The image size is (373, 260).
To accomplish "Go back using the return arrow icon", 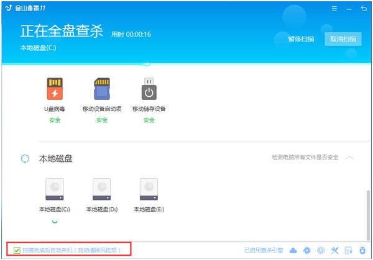I will 364,9.
